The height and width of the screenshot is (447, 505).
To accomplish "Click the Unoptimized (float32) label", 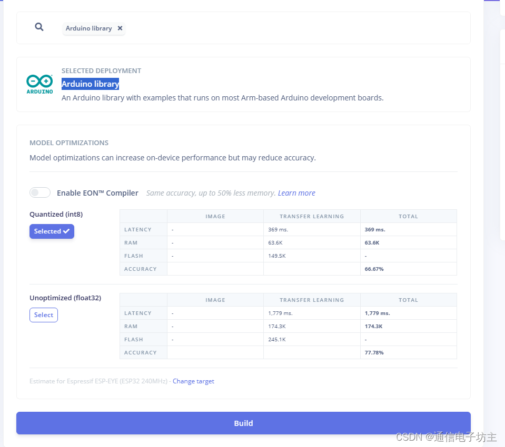I will click(65, 298).
